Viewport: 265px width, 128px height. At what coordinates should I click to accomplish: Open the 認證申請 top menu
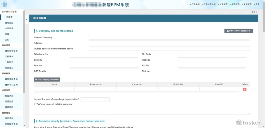point(195,4)
